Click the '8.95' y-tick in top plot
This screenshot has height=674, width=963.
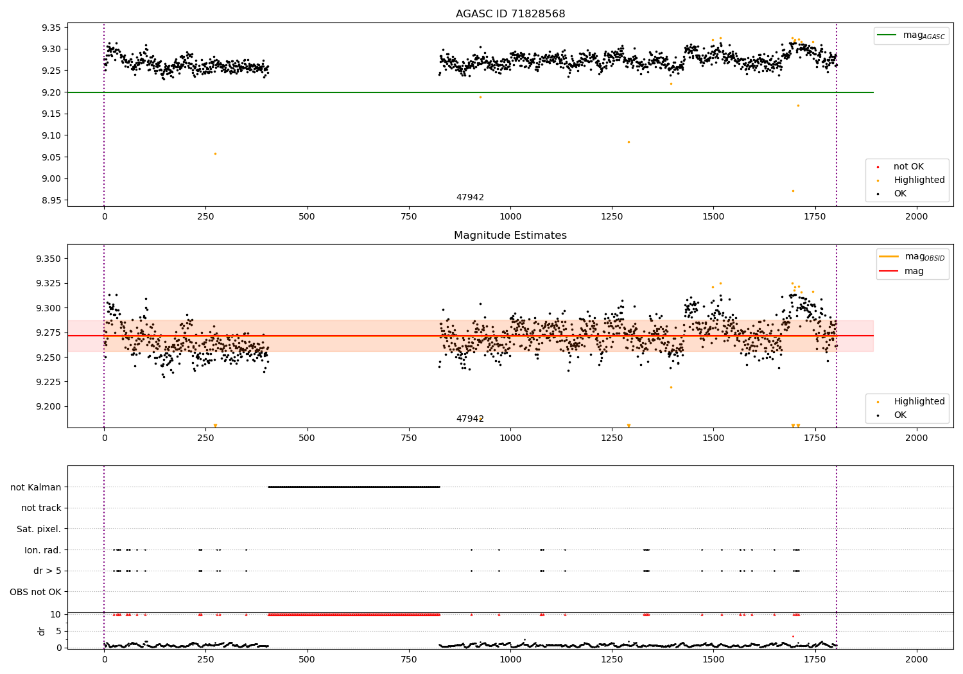coord(51,200)
